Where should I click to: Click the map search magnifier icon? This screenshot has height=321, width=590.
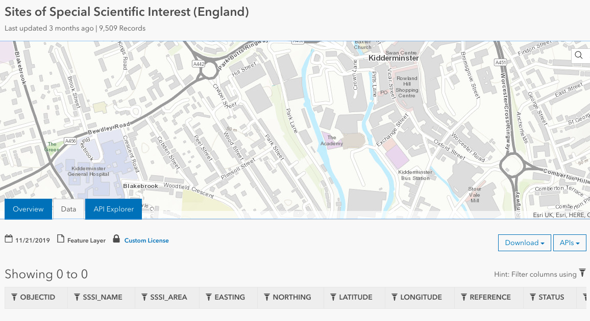(x=578, y=55)
